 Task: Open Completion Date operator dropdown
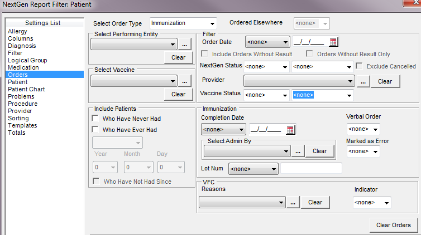223,130
